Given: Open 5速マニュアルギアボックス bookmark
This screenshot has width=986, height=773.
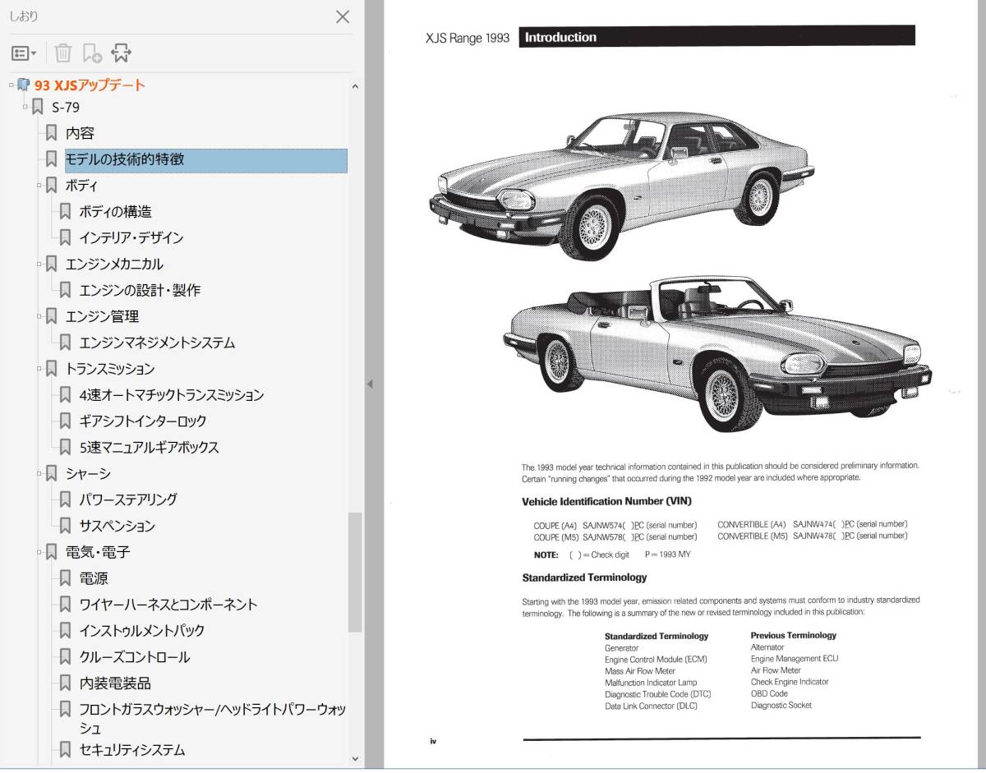Looking at the screenshot, I should (150, 448).
